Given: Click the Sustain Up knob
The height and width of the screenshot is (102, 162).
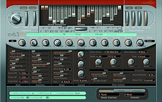Looking at the screenshot, I should click(81, 54).
